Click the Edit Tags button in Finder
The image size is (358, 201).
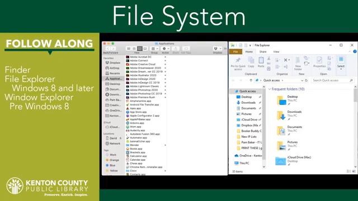[x=186, y=49]
